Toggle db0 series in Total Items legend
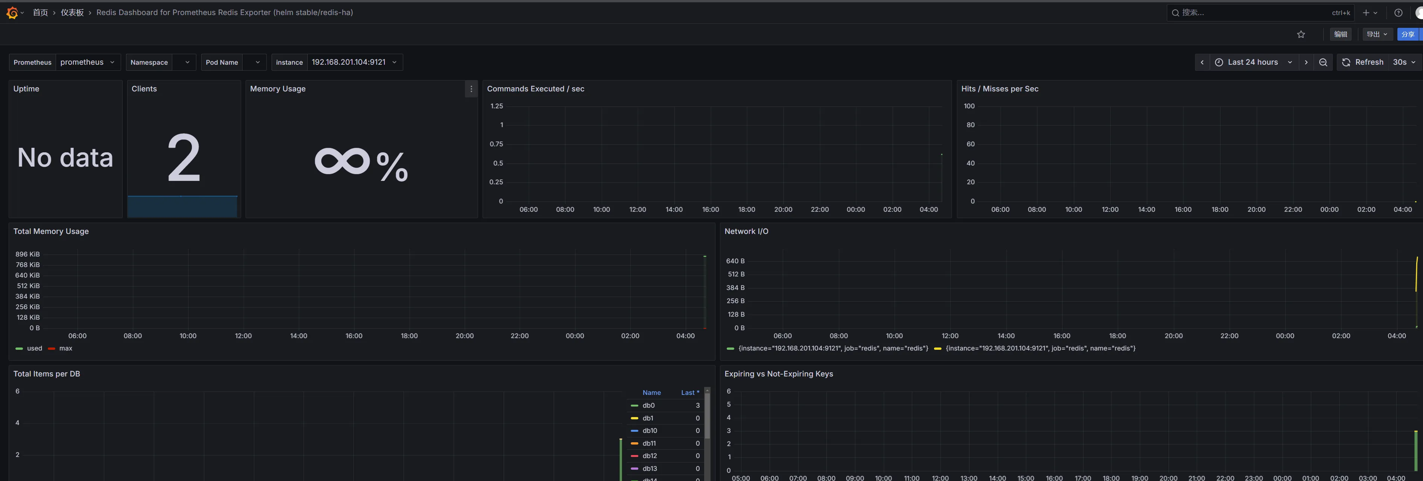Image resolution: width=1423 pixels, height=481 pixels. pos(648,405)
